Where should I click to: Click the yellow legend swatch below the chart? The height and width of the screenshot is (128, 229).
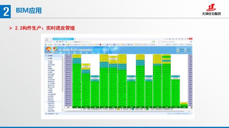[118, 109]
